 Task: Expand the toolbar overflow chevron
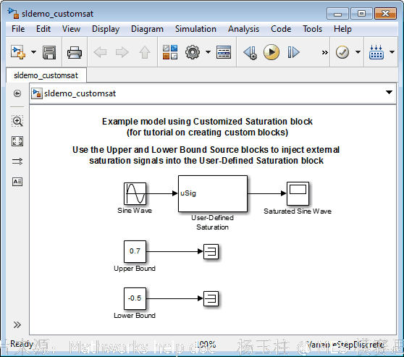[324, 53]
